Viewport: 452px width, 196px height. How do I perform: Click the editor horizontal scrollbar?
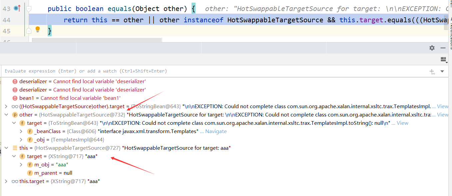tap(97, 40)
